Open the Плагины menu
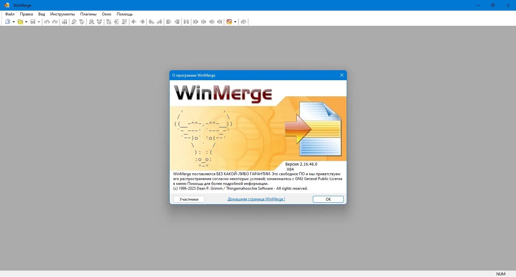Image resolution: width=516 pixels, height=277 pixels. click(88, 14)
